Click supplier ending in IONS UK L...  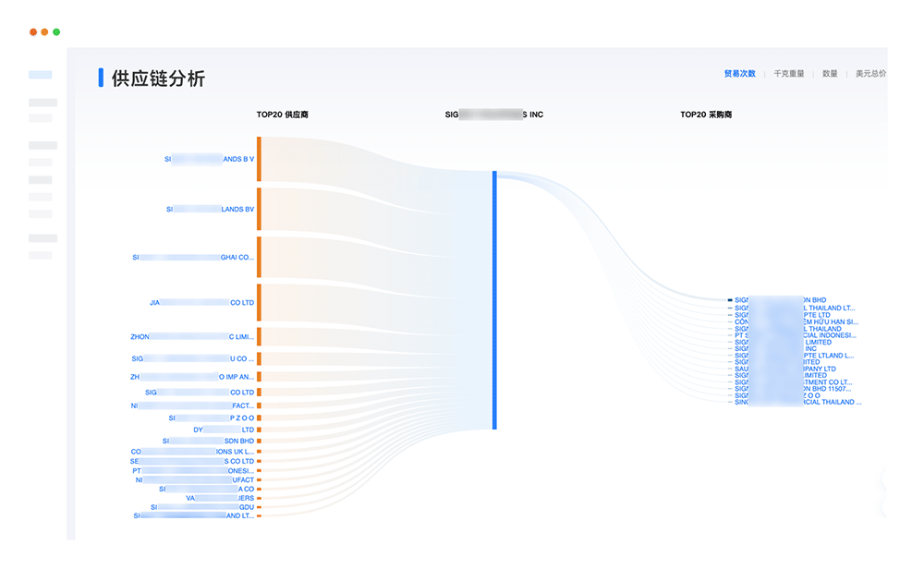192,452
